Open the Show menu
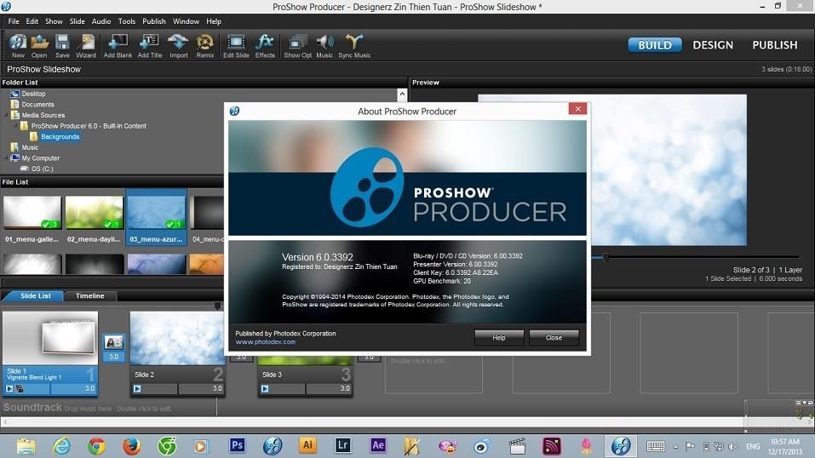Screen dimensions: 815x458 point(54,21)
